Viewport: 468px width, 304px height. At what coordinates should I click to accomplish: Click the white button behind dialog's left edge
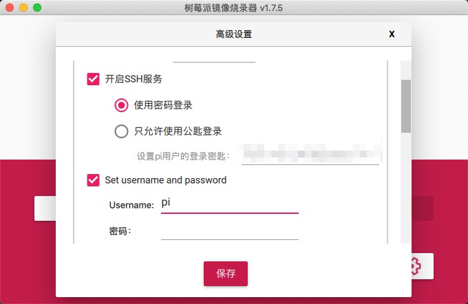click(45, 208)
